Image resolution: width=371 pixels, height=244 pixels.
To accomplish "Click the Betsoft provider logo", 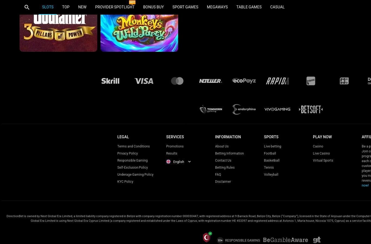I will [311, 109].
